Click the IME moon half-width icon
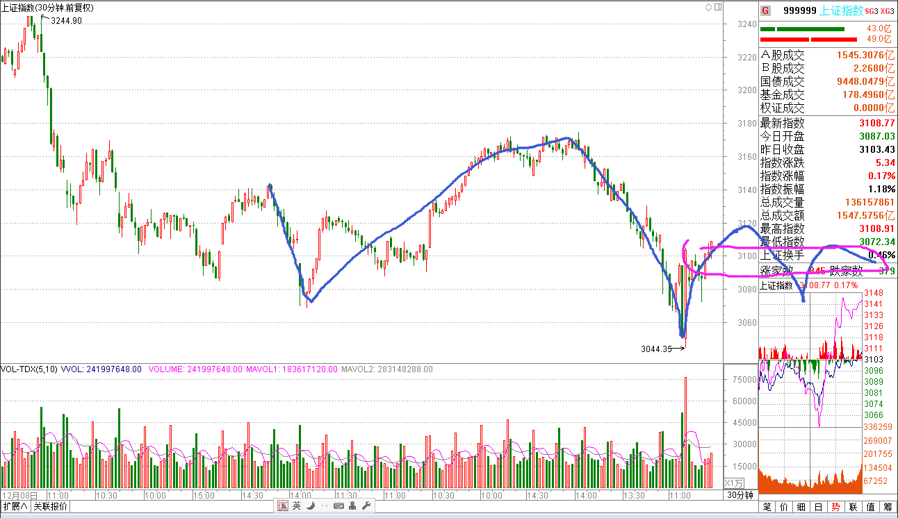Screen dimensions: 898x518 pyautogui.click(x=311, y=506)
